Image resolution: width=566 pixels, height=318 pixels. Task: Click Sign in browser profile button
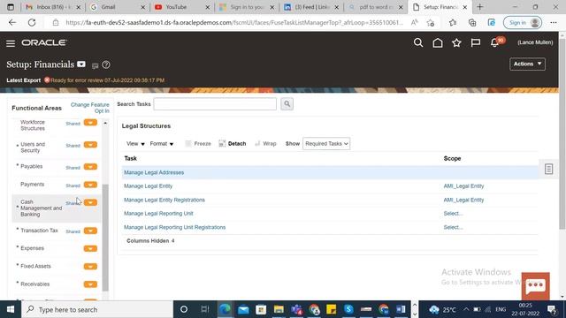tap(523, 23)
